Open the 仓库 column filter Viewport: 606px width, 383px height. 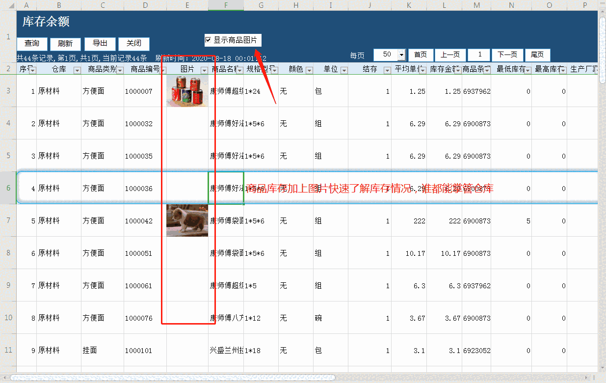pos(78,71)
